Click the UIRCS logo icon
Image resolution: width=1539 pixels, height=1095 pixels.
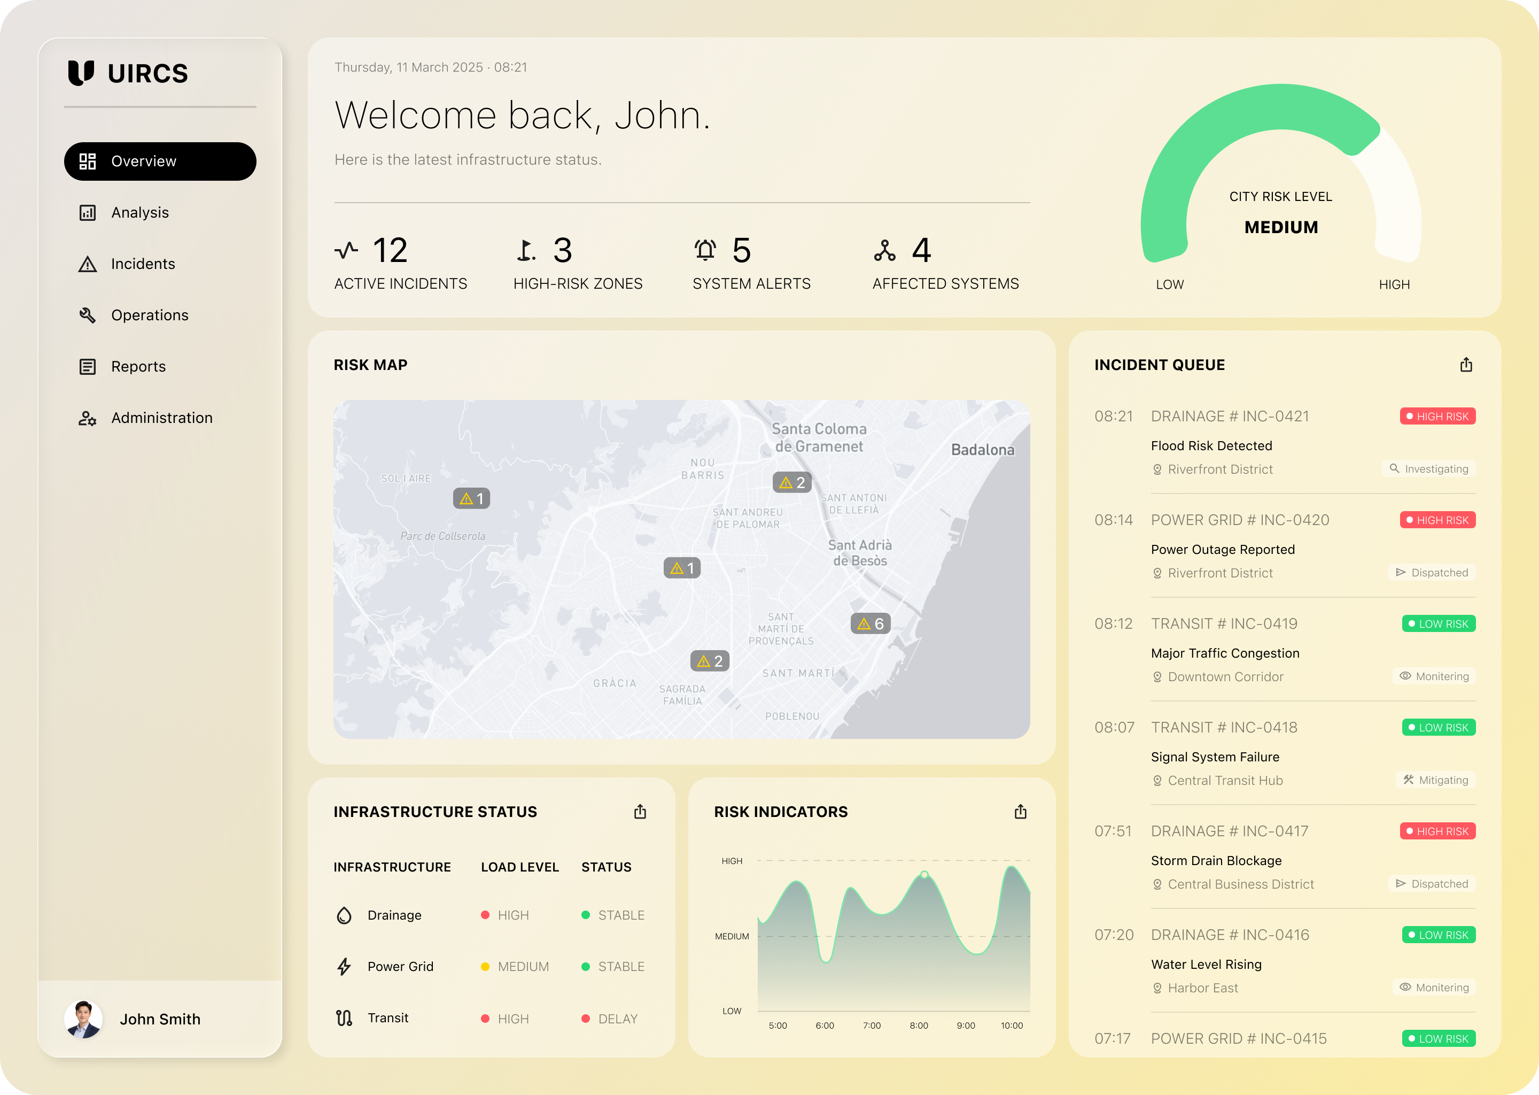(81, 73)
